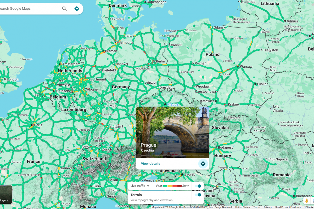Screen dimensions: 314x209
Task: Click Send Product Feedback
Action: click(x=288, y=207)
